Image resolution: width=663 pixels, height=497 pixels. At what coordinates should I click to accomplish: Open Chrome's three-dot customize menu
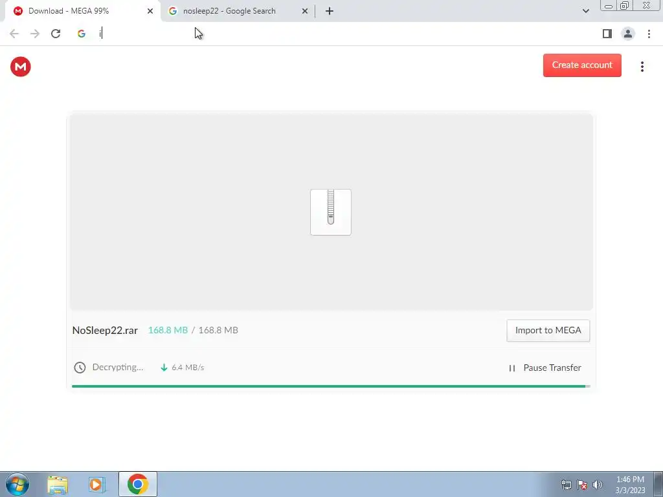click(649, 34)
